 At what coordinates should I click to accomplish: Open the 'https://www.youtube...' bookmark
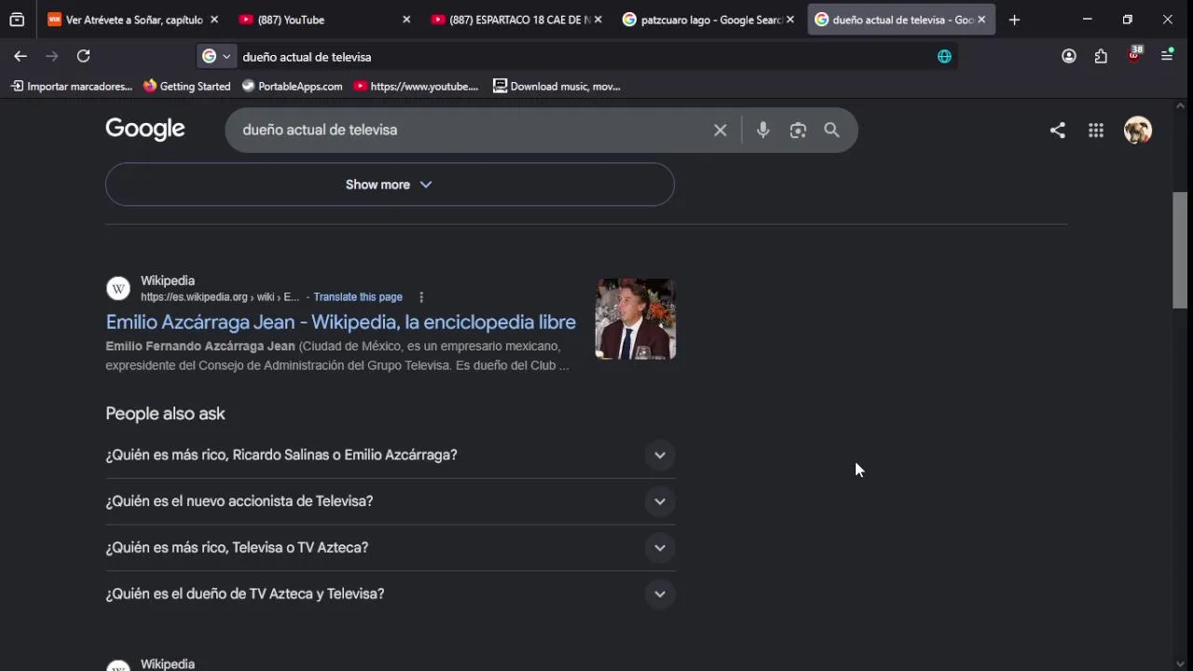click(x=416, y=87)
